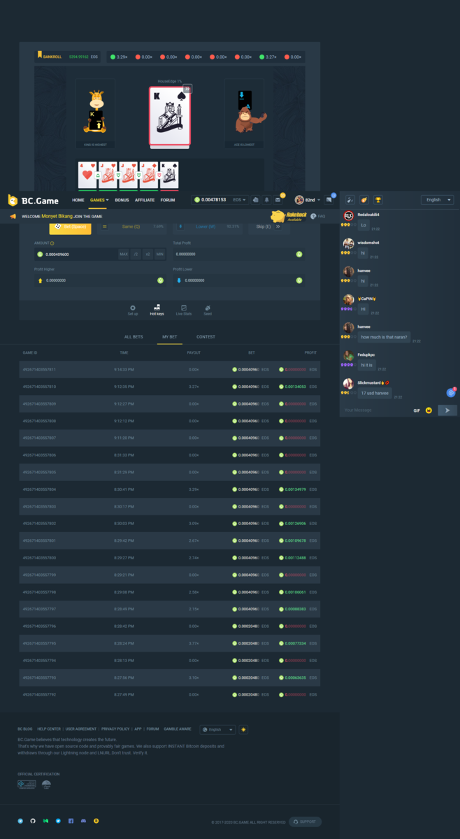This screenshot has width=460, height=839.
Task: Open the footer English language selector
Action: [x=217, y=729]
